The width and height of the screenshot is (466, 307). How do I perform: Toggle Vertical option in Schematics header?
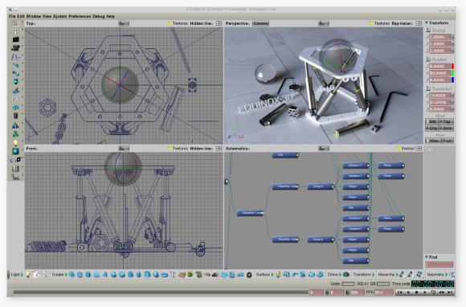pos(406,148)
